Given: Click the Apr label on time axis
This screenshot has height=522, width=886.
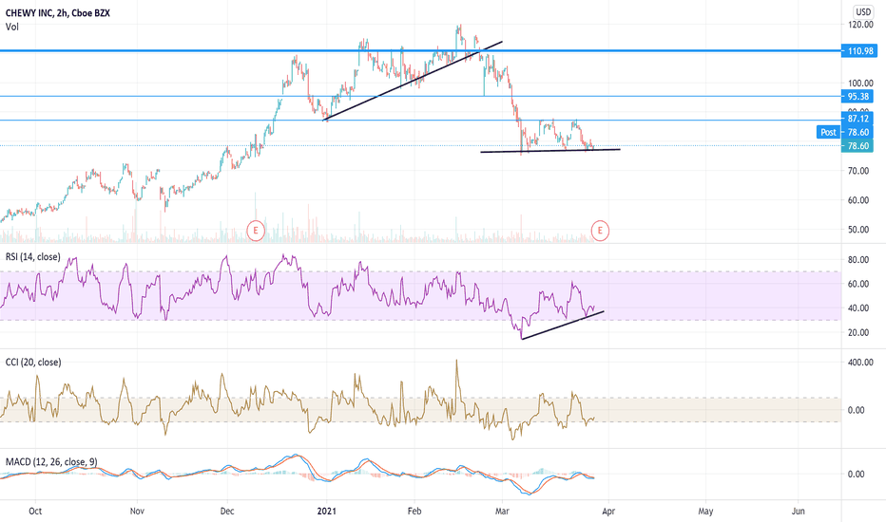Looking at the screenshot, I should point(608,512).
